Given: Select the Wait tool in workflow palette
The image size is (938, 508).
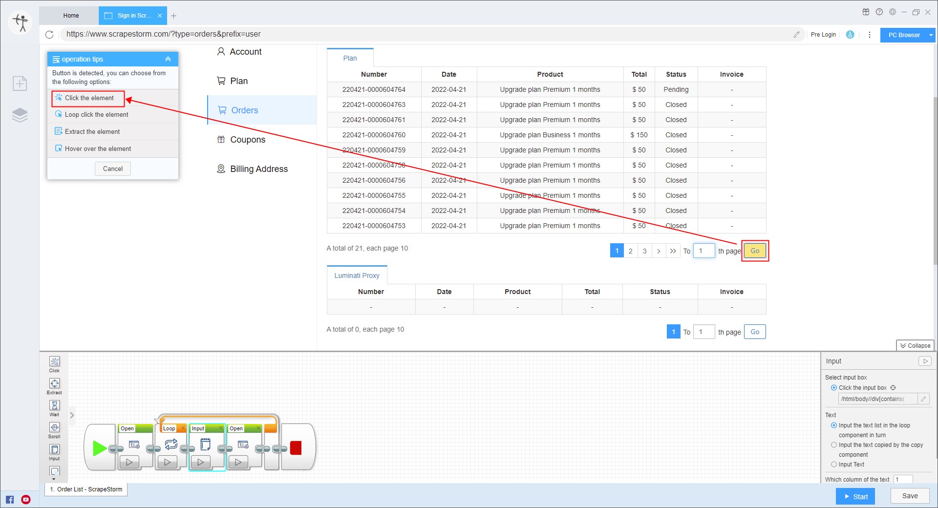Looking at the screenshot, I should click(x=54, y=406).
